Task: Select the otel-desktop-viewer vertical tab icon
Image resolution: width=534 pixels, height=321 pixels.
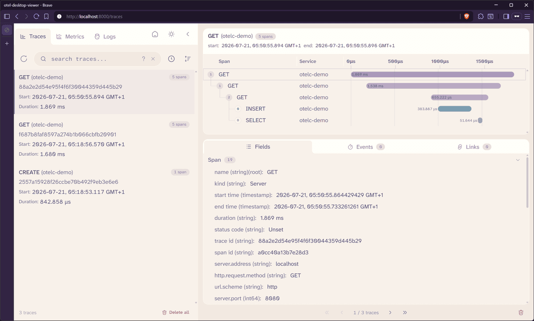Action: pos(7,30)
